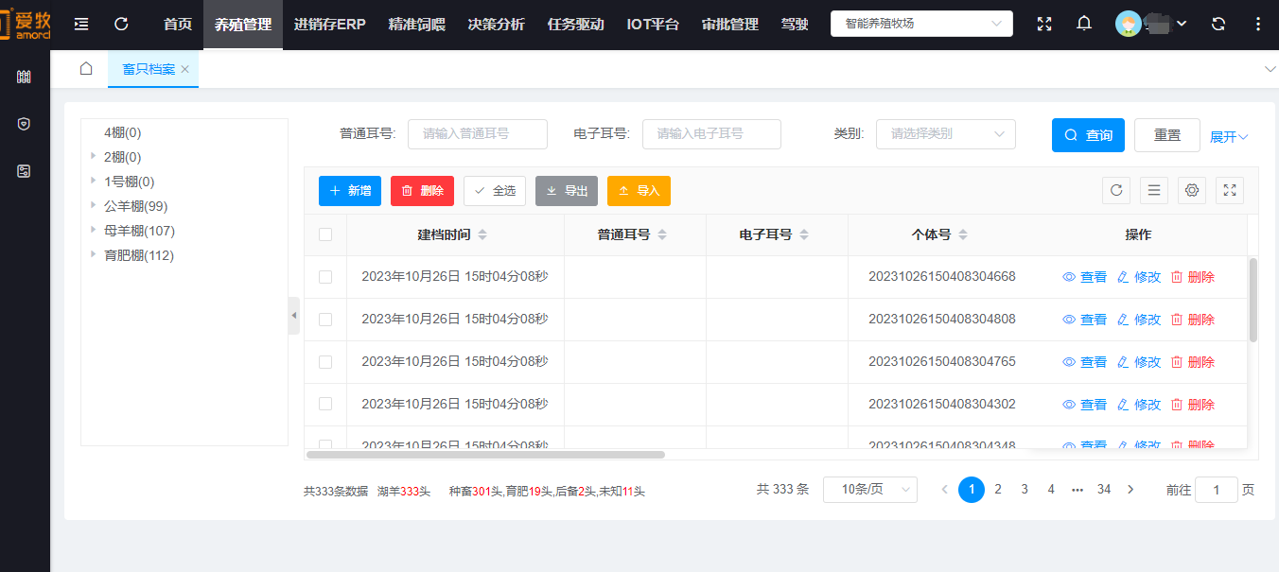Image resolution: width=1279 pixels, height=572 pixels.
Task: Open the 首页 menu
Action: [x=178, y=25]
